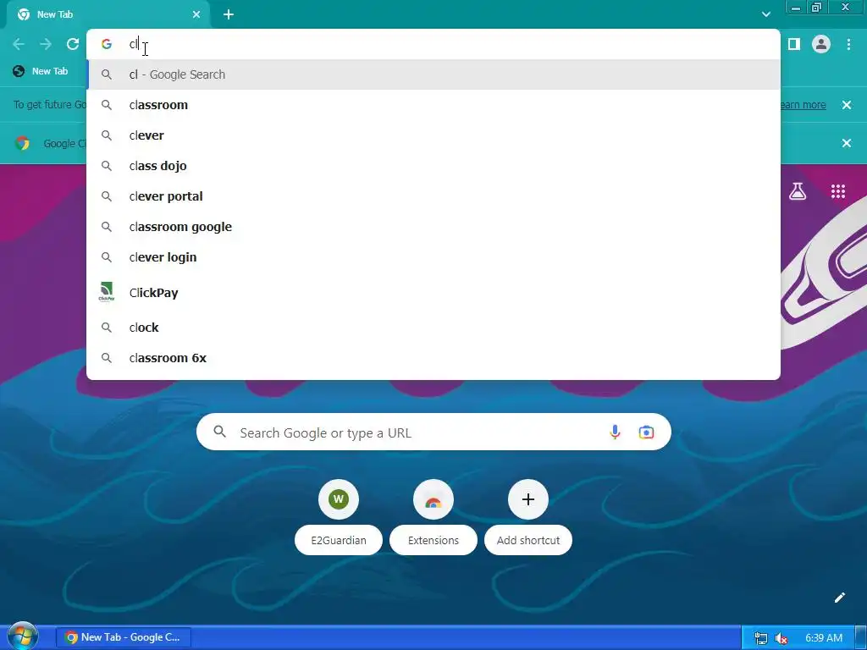The width and height of the screenshot is (867, 650).
Task: Open the Extensions shortcut icon
Action: tap(433, 499)
